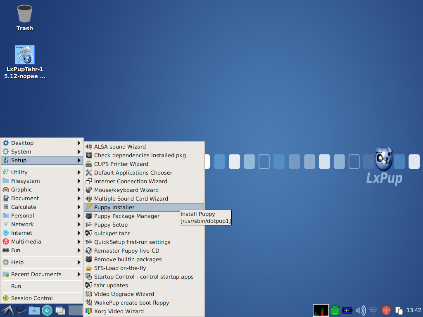Click the Video Upgrade Wizard 3D icon
The height and width of the screenshot is (317, 423).
coord(89,294)
